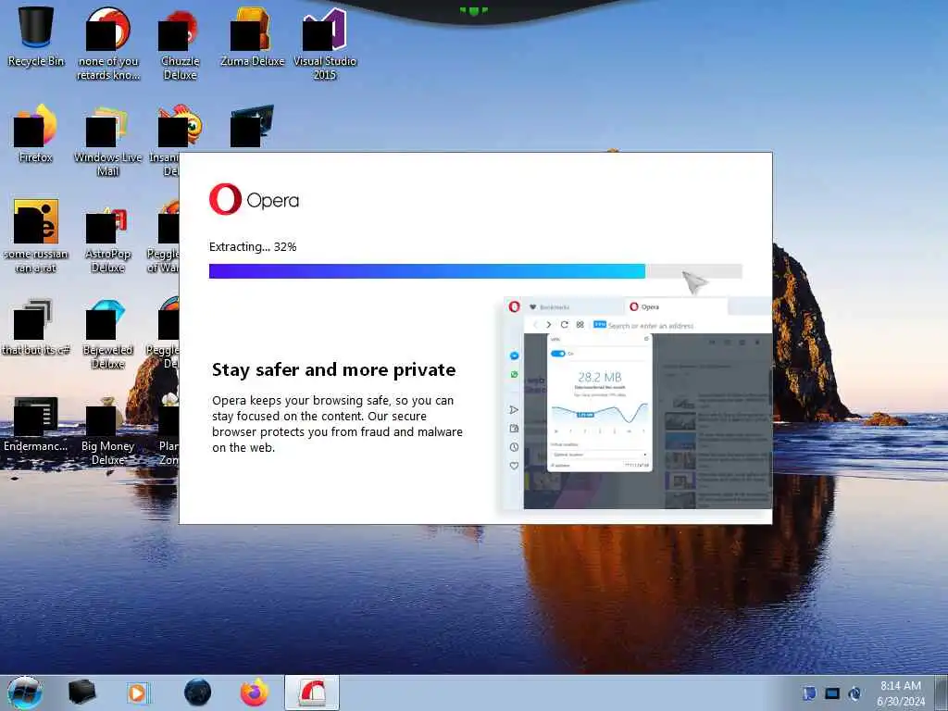Click the Opera installer taskbar button
This screenshot has width=948, height=711.
312,692
